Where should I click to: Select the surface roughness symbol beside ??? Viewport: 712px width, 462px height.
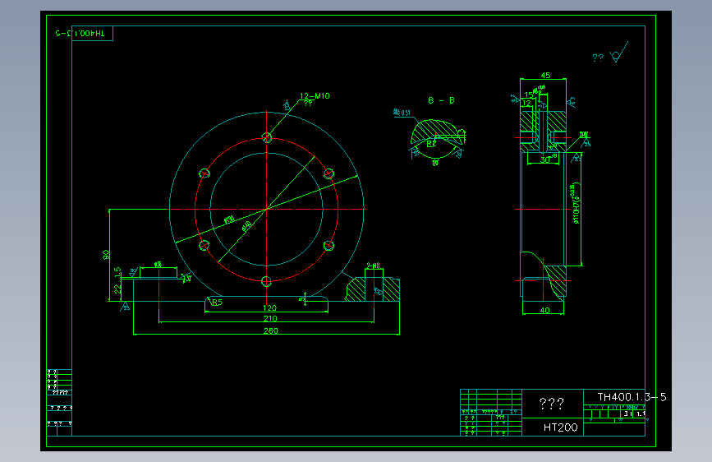[x=619, y=53]
